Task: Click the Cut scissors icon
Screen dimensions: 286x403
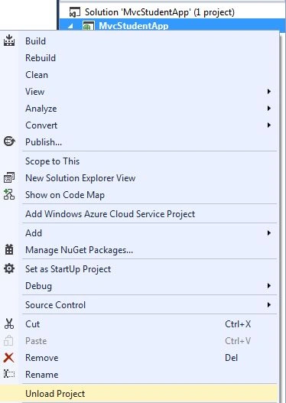Action: click(9, 323)
